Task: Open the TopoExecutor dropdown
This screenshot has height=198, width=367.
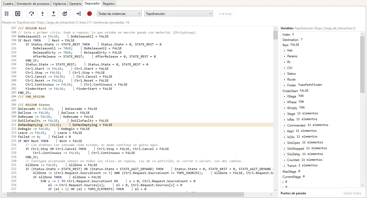Action: (x=179, y=14)
